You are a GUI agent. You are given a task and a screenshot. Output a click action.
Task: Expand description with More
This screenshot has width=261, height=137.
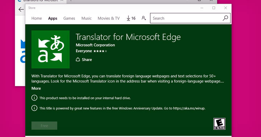(x=36, y=88)
